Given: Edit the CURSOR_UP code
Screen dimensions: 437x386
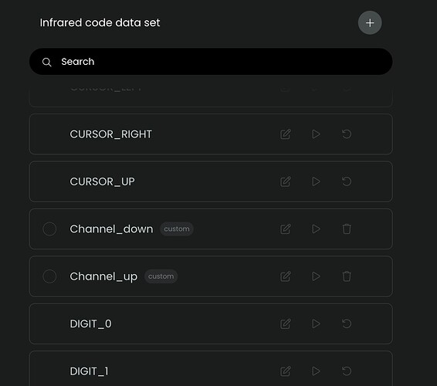Looking at the screenshot, I should 286,181.
